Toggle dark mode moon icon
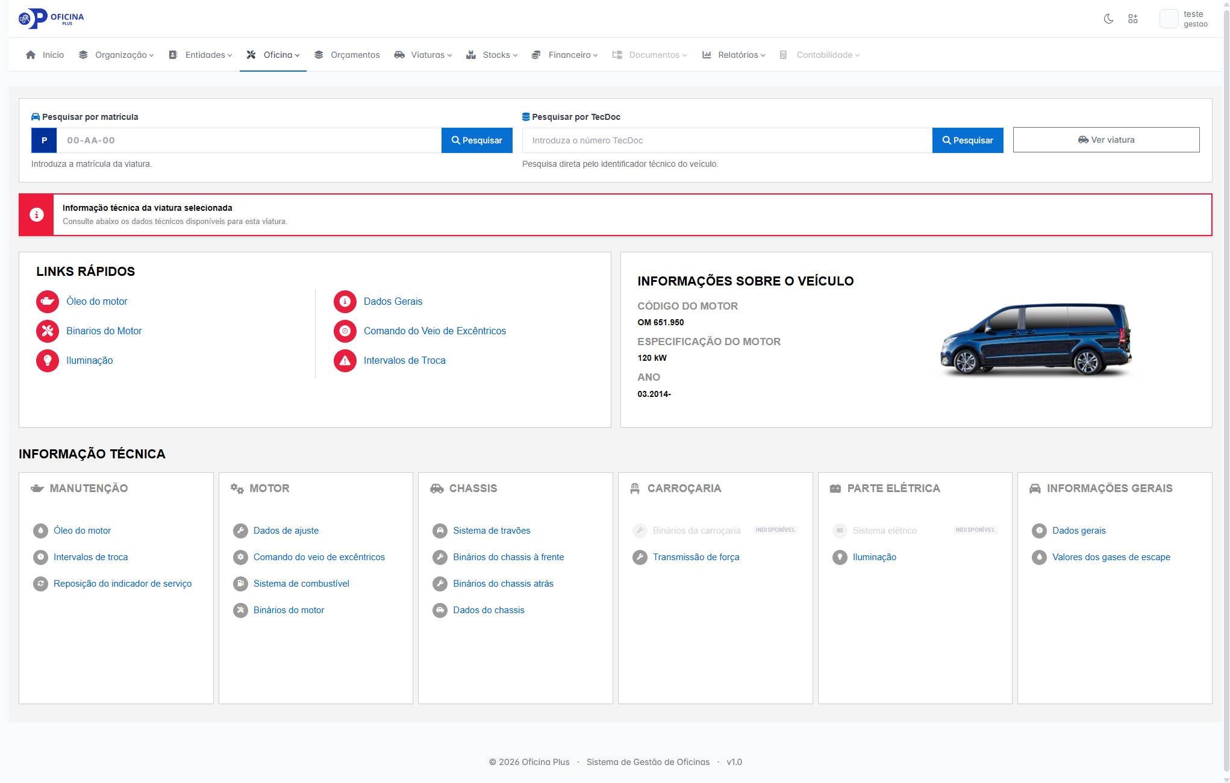Image resolution: width=1230 pixels, height=783 pixels. (1108, 19)
